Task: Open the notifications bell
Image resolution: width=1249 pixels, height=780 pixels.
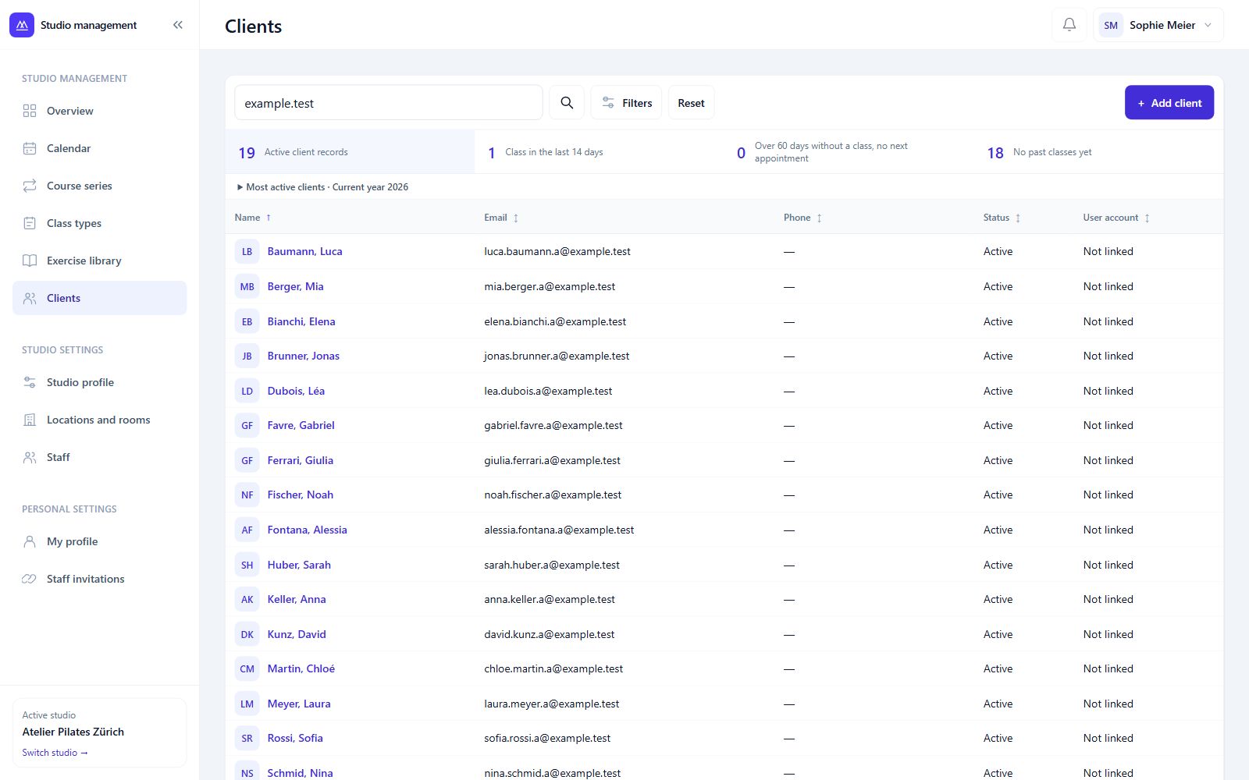Action: tap(1069, 25)
